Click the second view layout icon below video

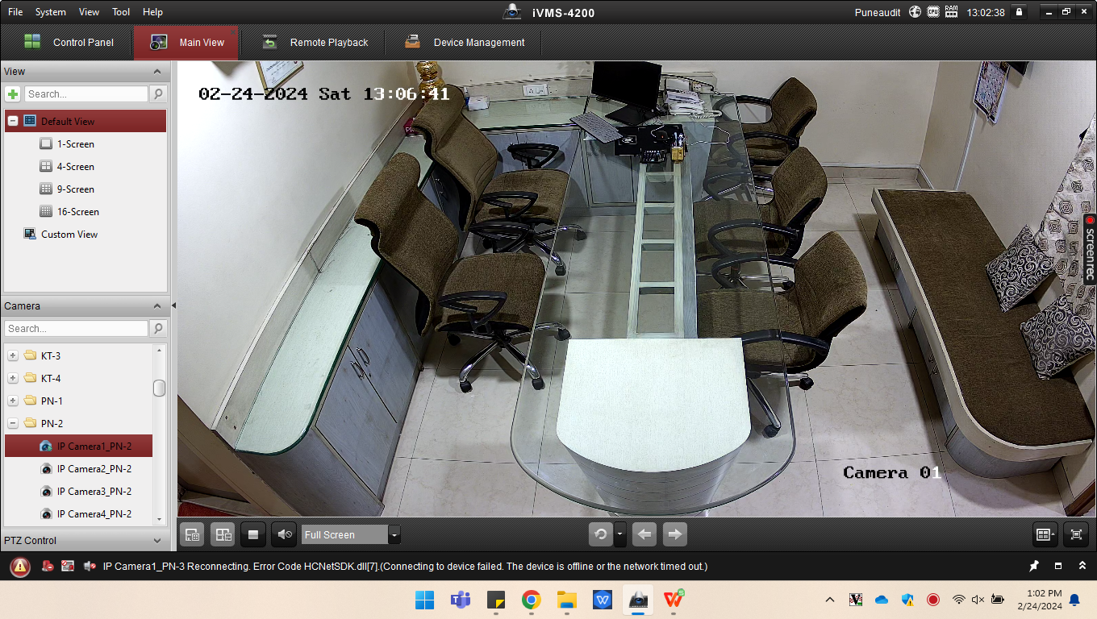click(223, 534)
